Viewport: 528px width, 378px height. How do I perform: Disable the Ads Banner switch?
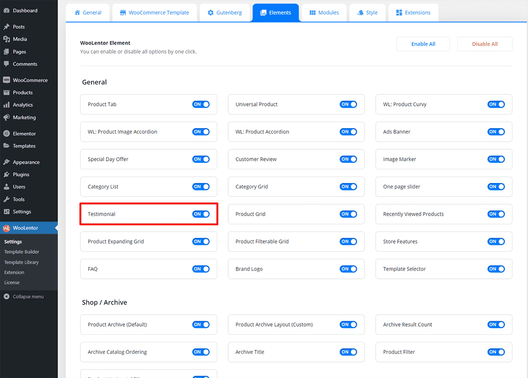pyautogui.click(x=496, y=132)
